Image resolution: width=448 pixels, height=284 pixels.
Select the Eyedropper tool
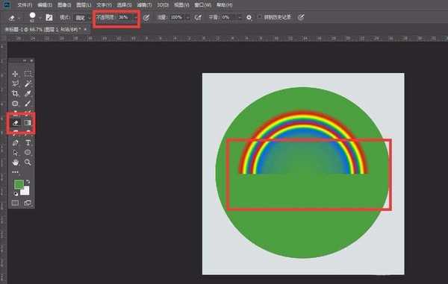[x=28, y=93]
